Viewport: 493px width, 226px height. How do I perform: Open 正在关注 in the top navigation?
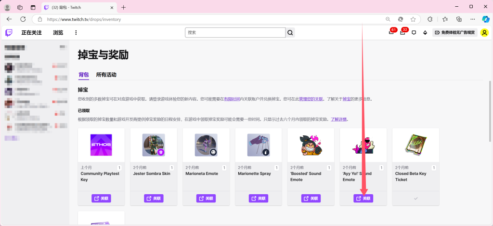(31, 32)
